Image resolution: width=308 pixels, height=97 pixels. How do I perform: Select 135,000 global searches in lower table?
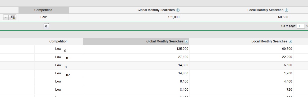click(x=182, y=48)
